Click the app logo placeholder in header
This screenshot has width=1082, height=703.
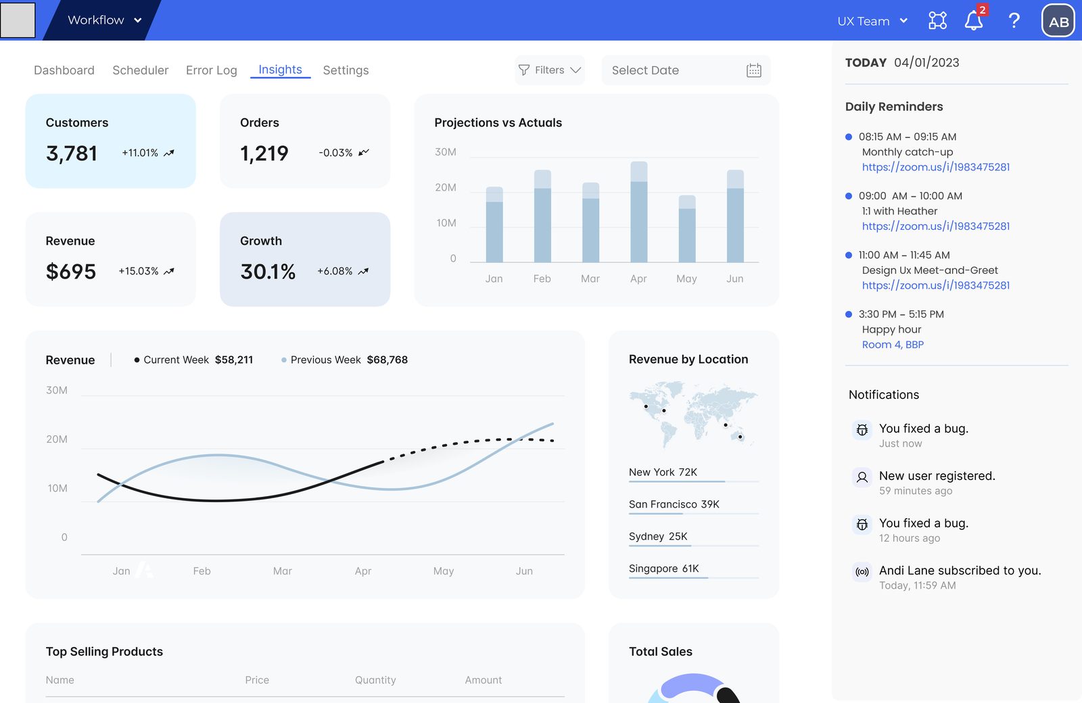pyautogui.click(x=18, y=20)
